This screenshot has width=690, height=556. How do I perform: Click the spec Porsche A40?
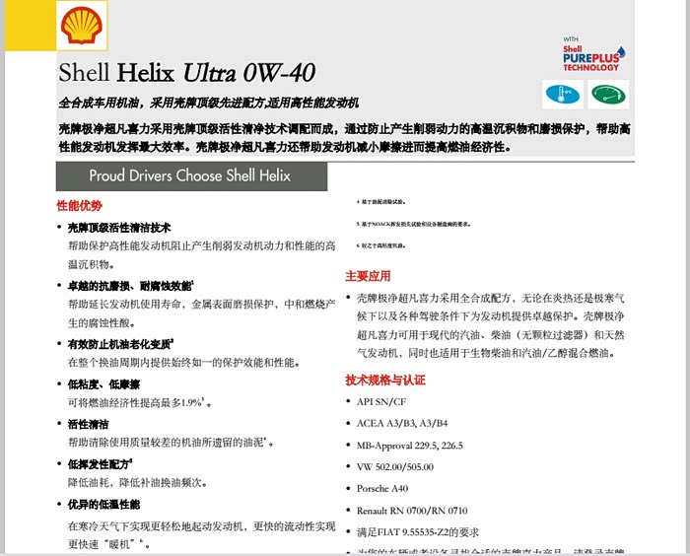tap(382, 489)
